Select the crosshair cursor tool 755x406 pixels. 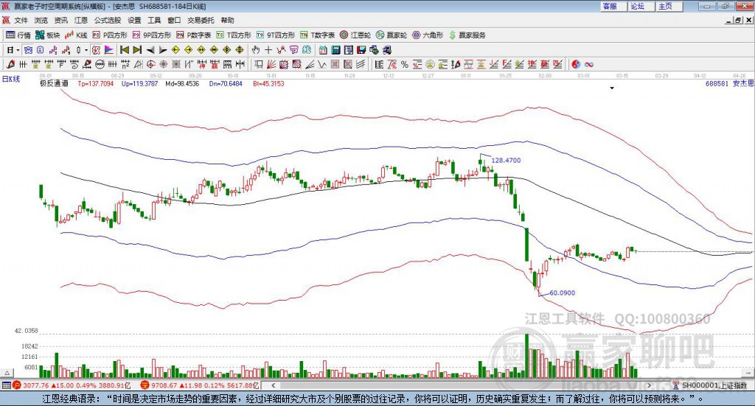tap(268, 49)
